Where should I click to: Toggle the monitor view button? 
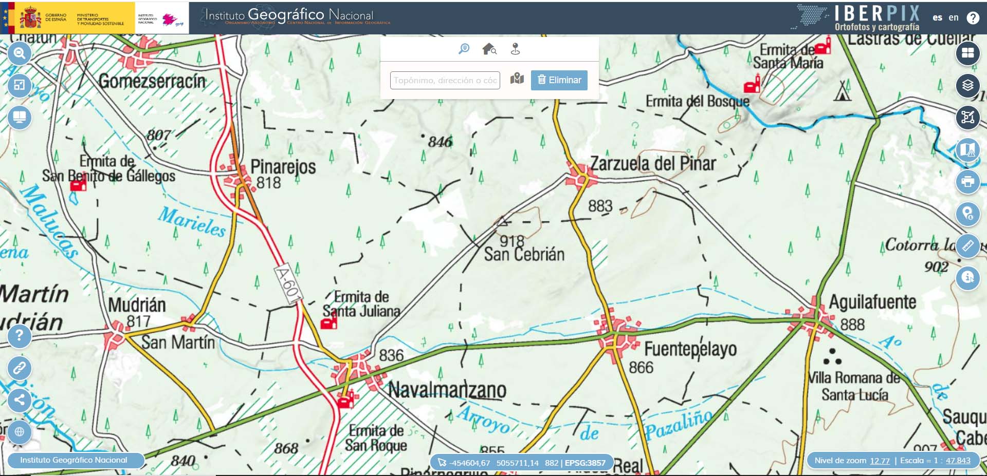tap(20, 118)
